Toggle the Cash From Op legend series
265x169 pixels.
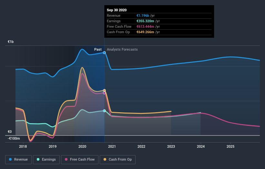[x=117, y=160]
